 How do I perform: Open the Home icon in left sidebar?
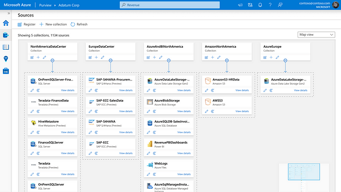(x=6, y=23)
